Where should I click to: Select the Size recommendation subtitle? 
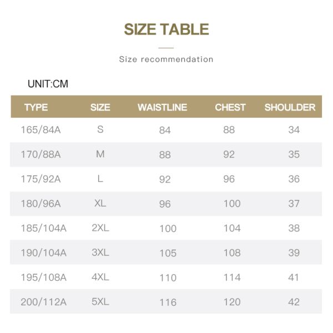pos(166,59)
